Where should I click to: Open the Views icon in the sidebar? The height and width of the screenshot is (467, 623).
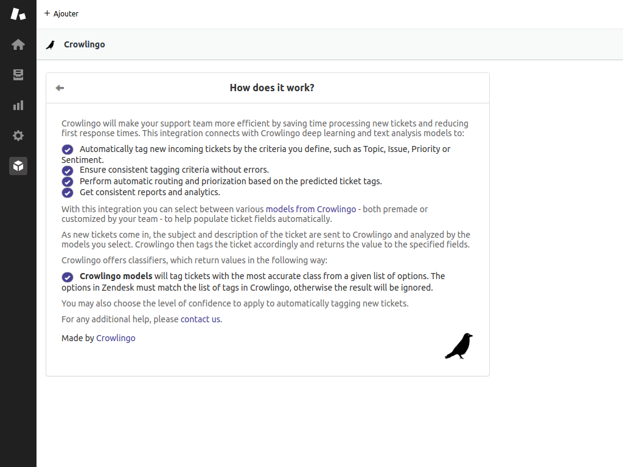[x=18, y=75]
